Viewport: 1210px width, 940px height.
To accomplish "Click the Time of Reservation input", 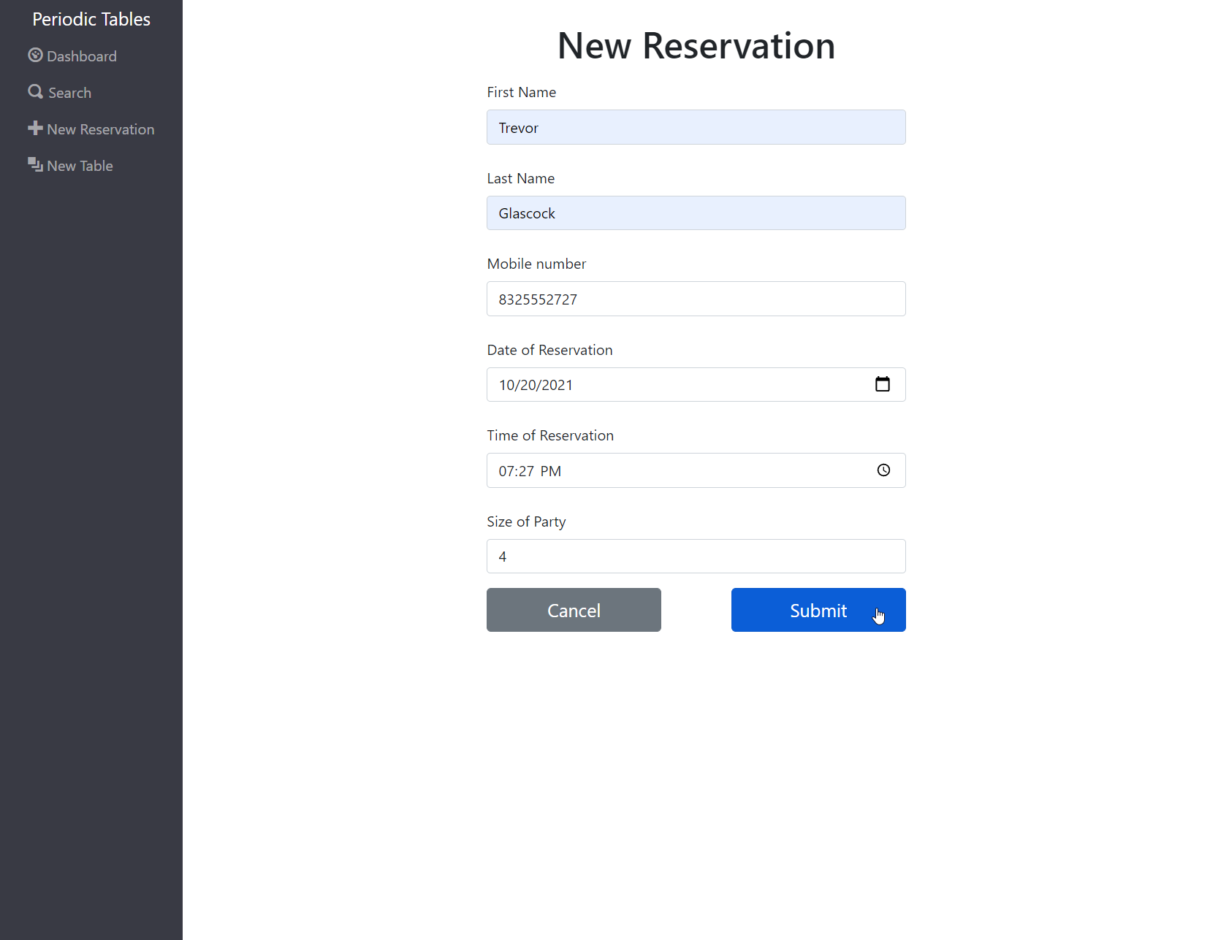I will (696, 470).
